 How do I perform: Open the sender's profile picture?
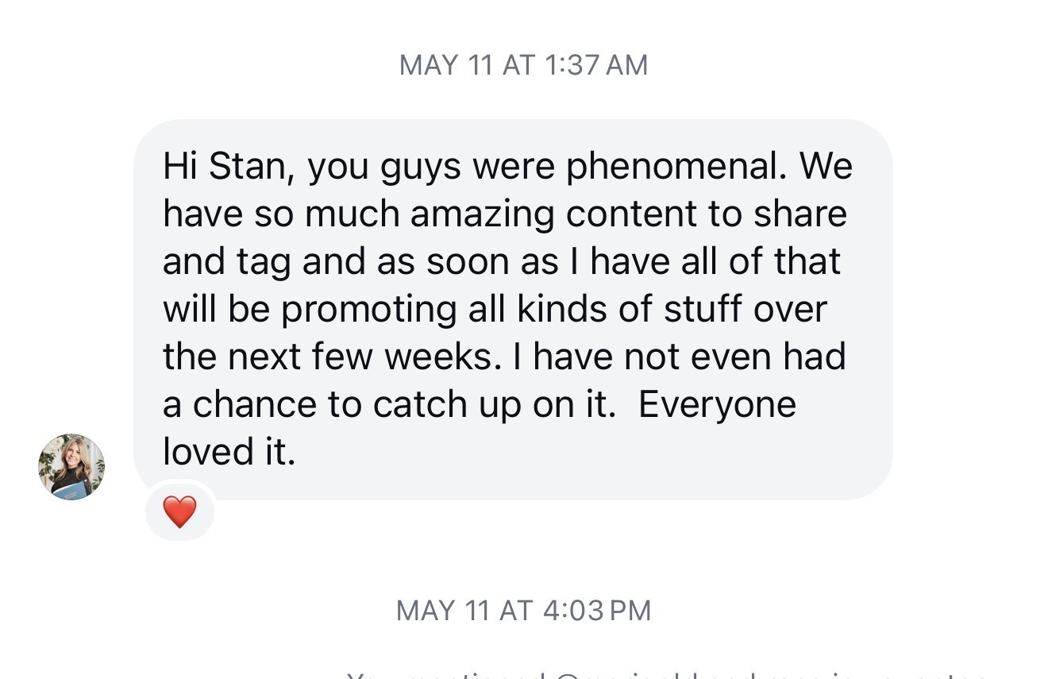[71, 467]
